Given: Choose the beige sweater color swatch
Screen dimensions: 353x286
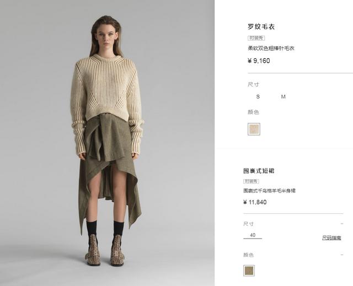Looking at the screenshot, I should [x=254, y=129].
